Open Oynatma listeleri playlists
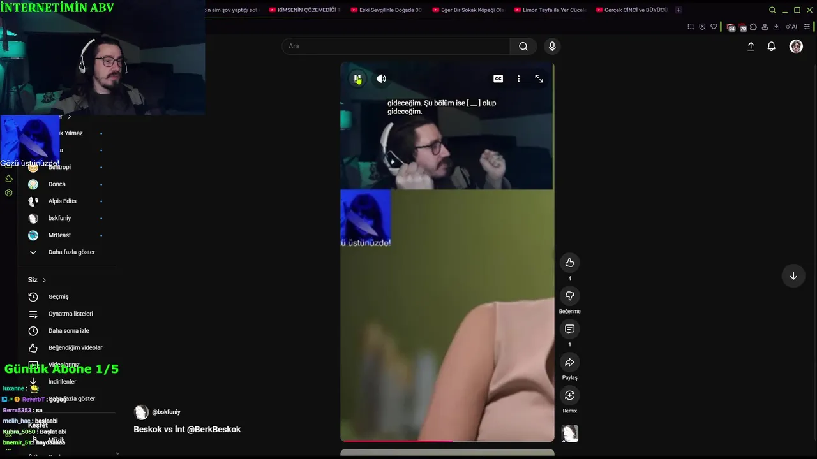The height and width of the screenshot is (459, 817). 66,314
